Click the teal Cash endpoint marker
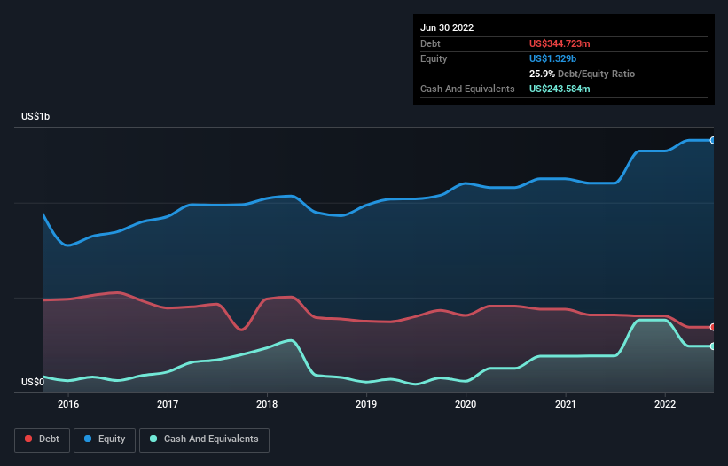This screenshot has height=466, width=728. coord(713,346)
